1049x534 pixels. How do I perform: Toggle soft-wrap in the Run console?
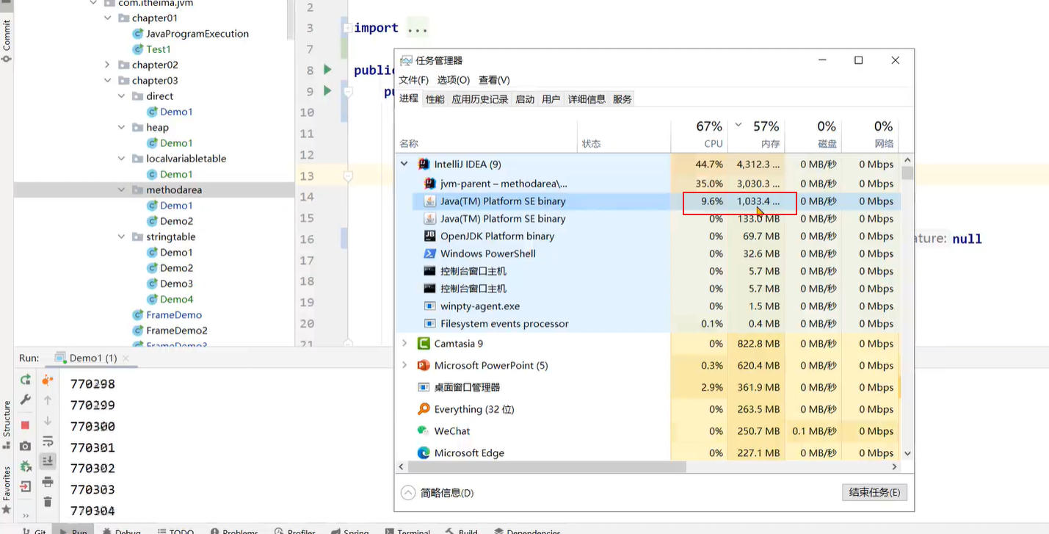tap(48, 441)
